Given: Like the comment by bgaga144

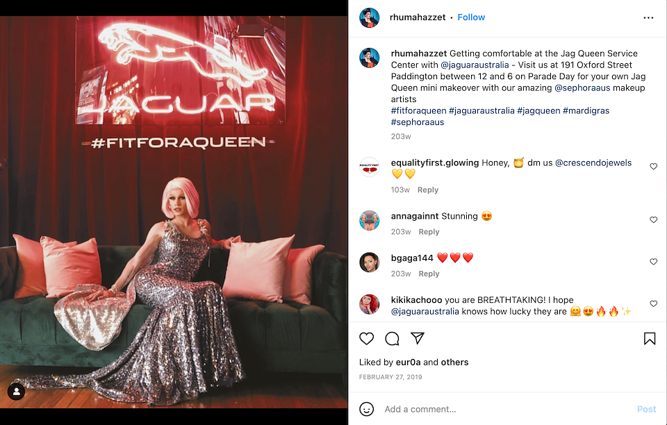Looking at the screenshot, I should click(x=653, y=262).
